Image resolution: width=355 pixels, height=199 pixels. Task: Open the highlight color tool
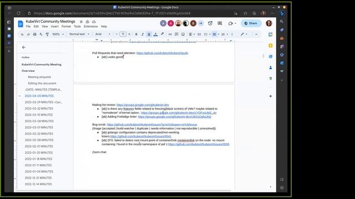click(163, 34)
